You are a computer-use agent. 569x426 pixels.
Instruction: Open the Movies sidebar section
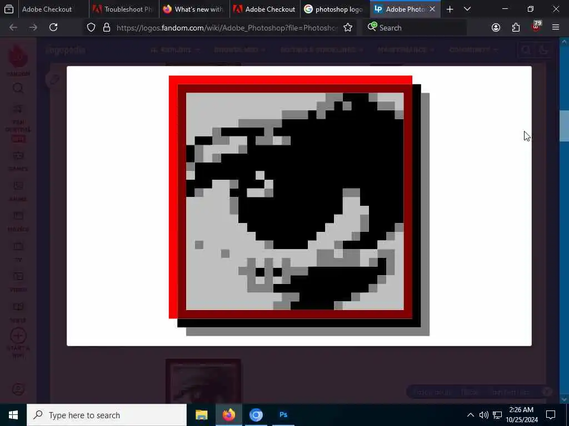point(18,222)
